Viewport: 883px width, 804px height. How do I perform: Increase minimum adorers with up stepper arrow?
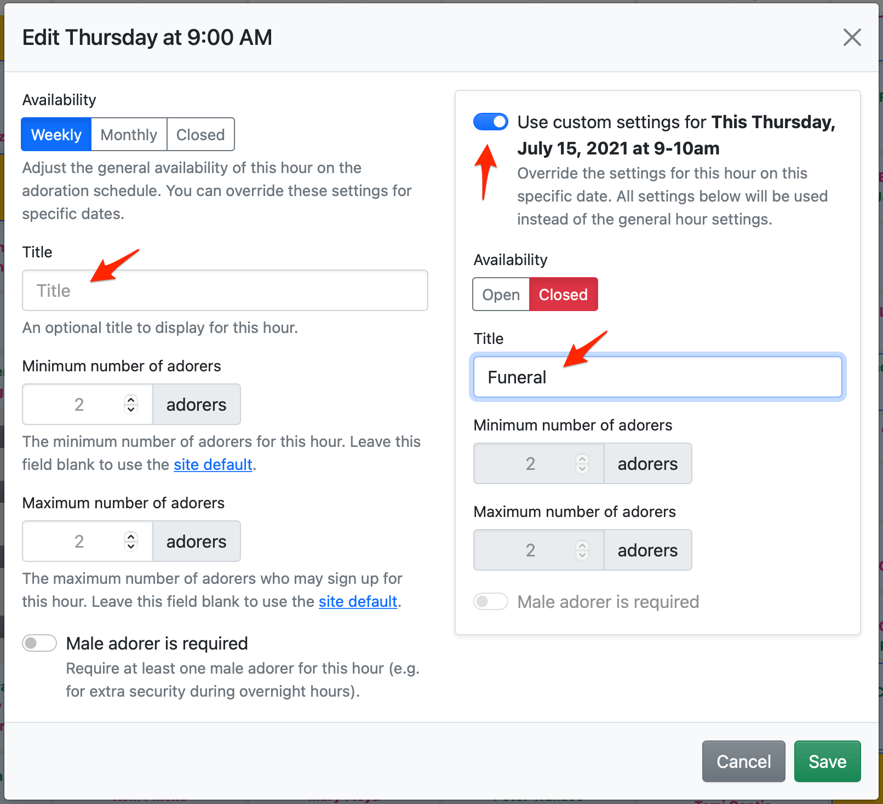[131, 400]
